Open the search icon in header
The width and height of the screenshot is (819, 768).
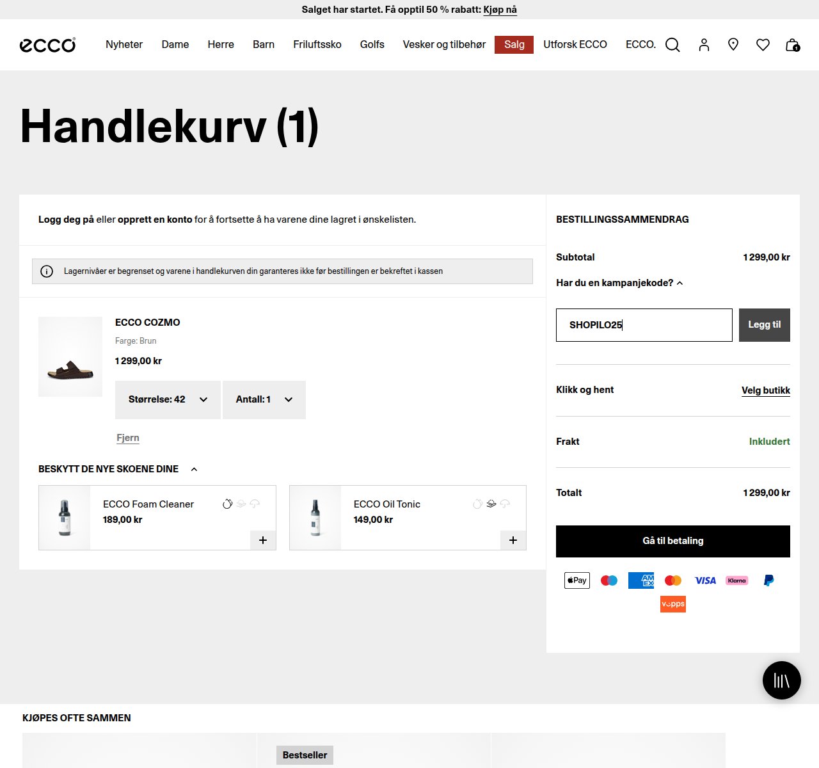(672, 45)
